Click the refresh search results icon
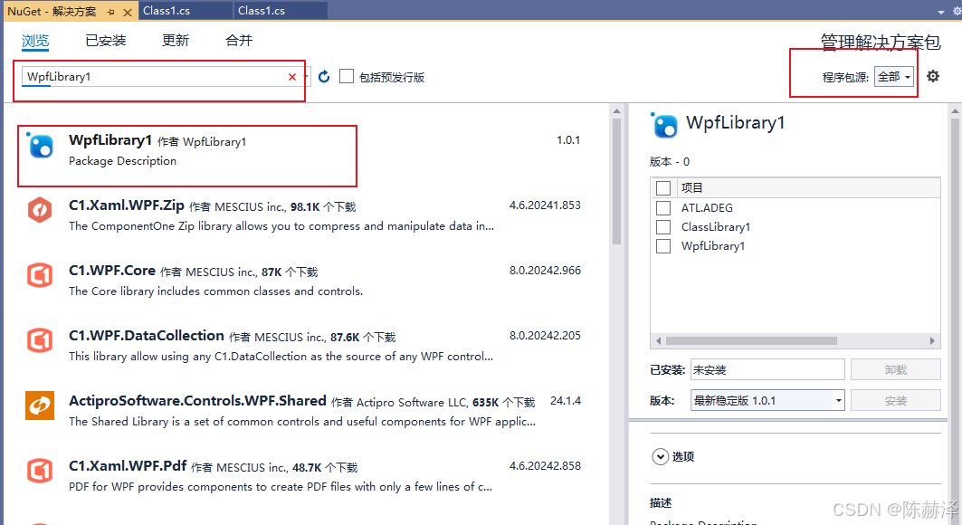 (324, 76)
